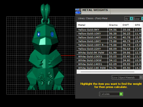Viewport: 143px width, 107px height.
Task: Click the 63.42 grams value
Action: [113, 37]
